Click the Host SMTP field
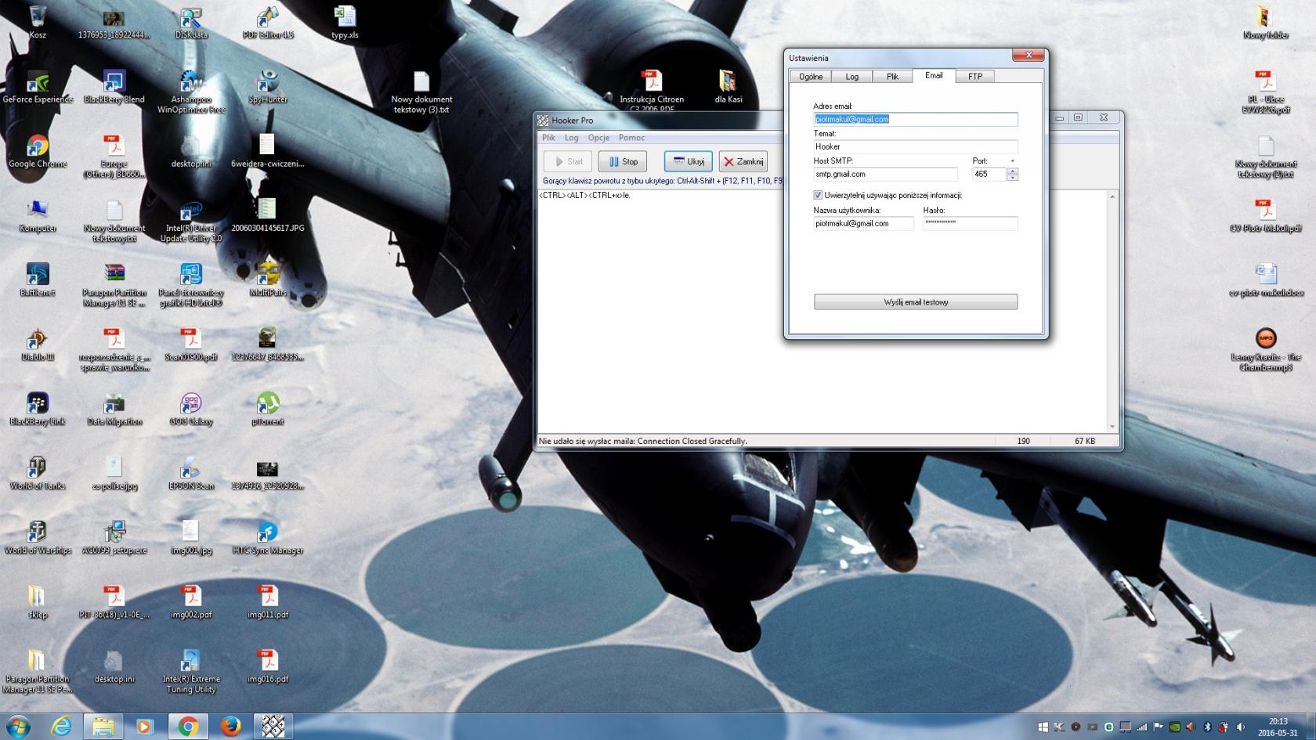 point(886,174)
